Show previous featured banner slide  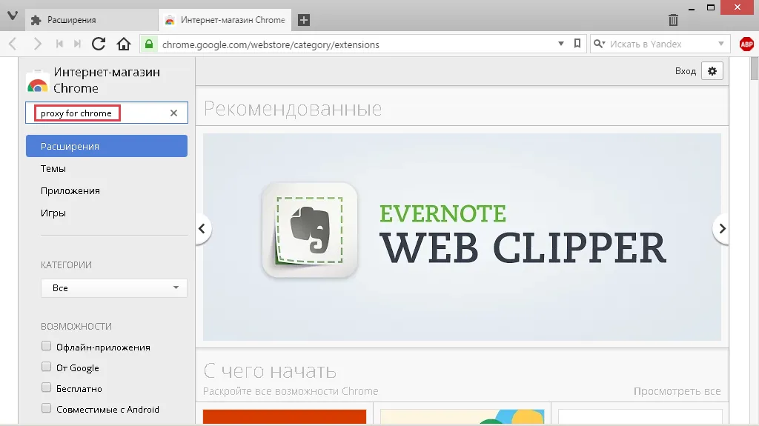point(202,228)
